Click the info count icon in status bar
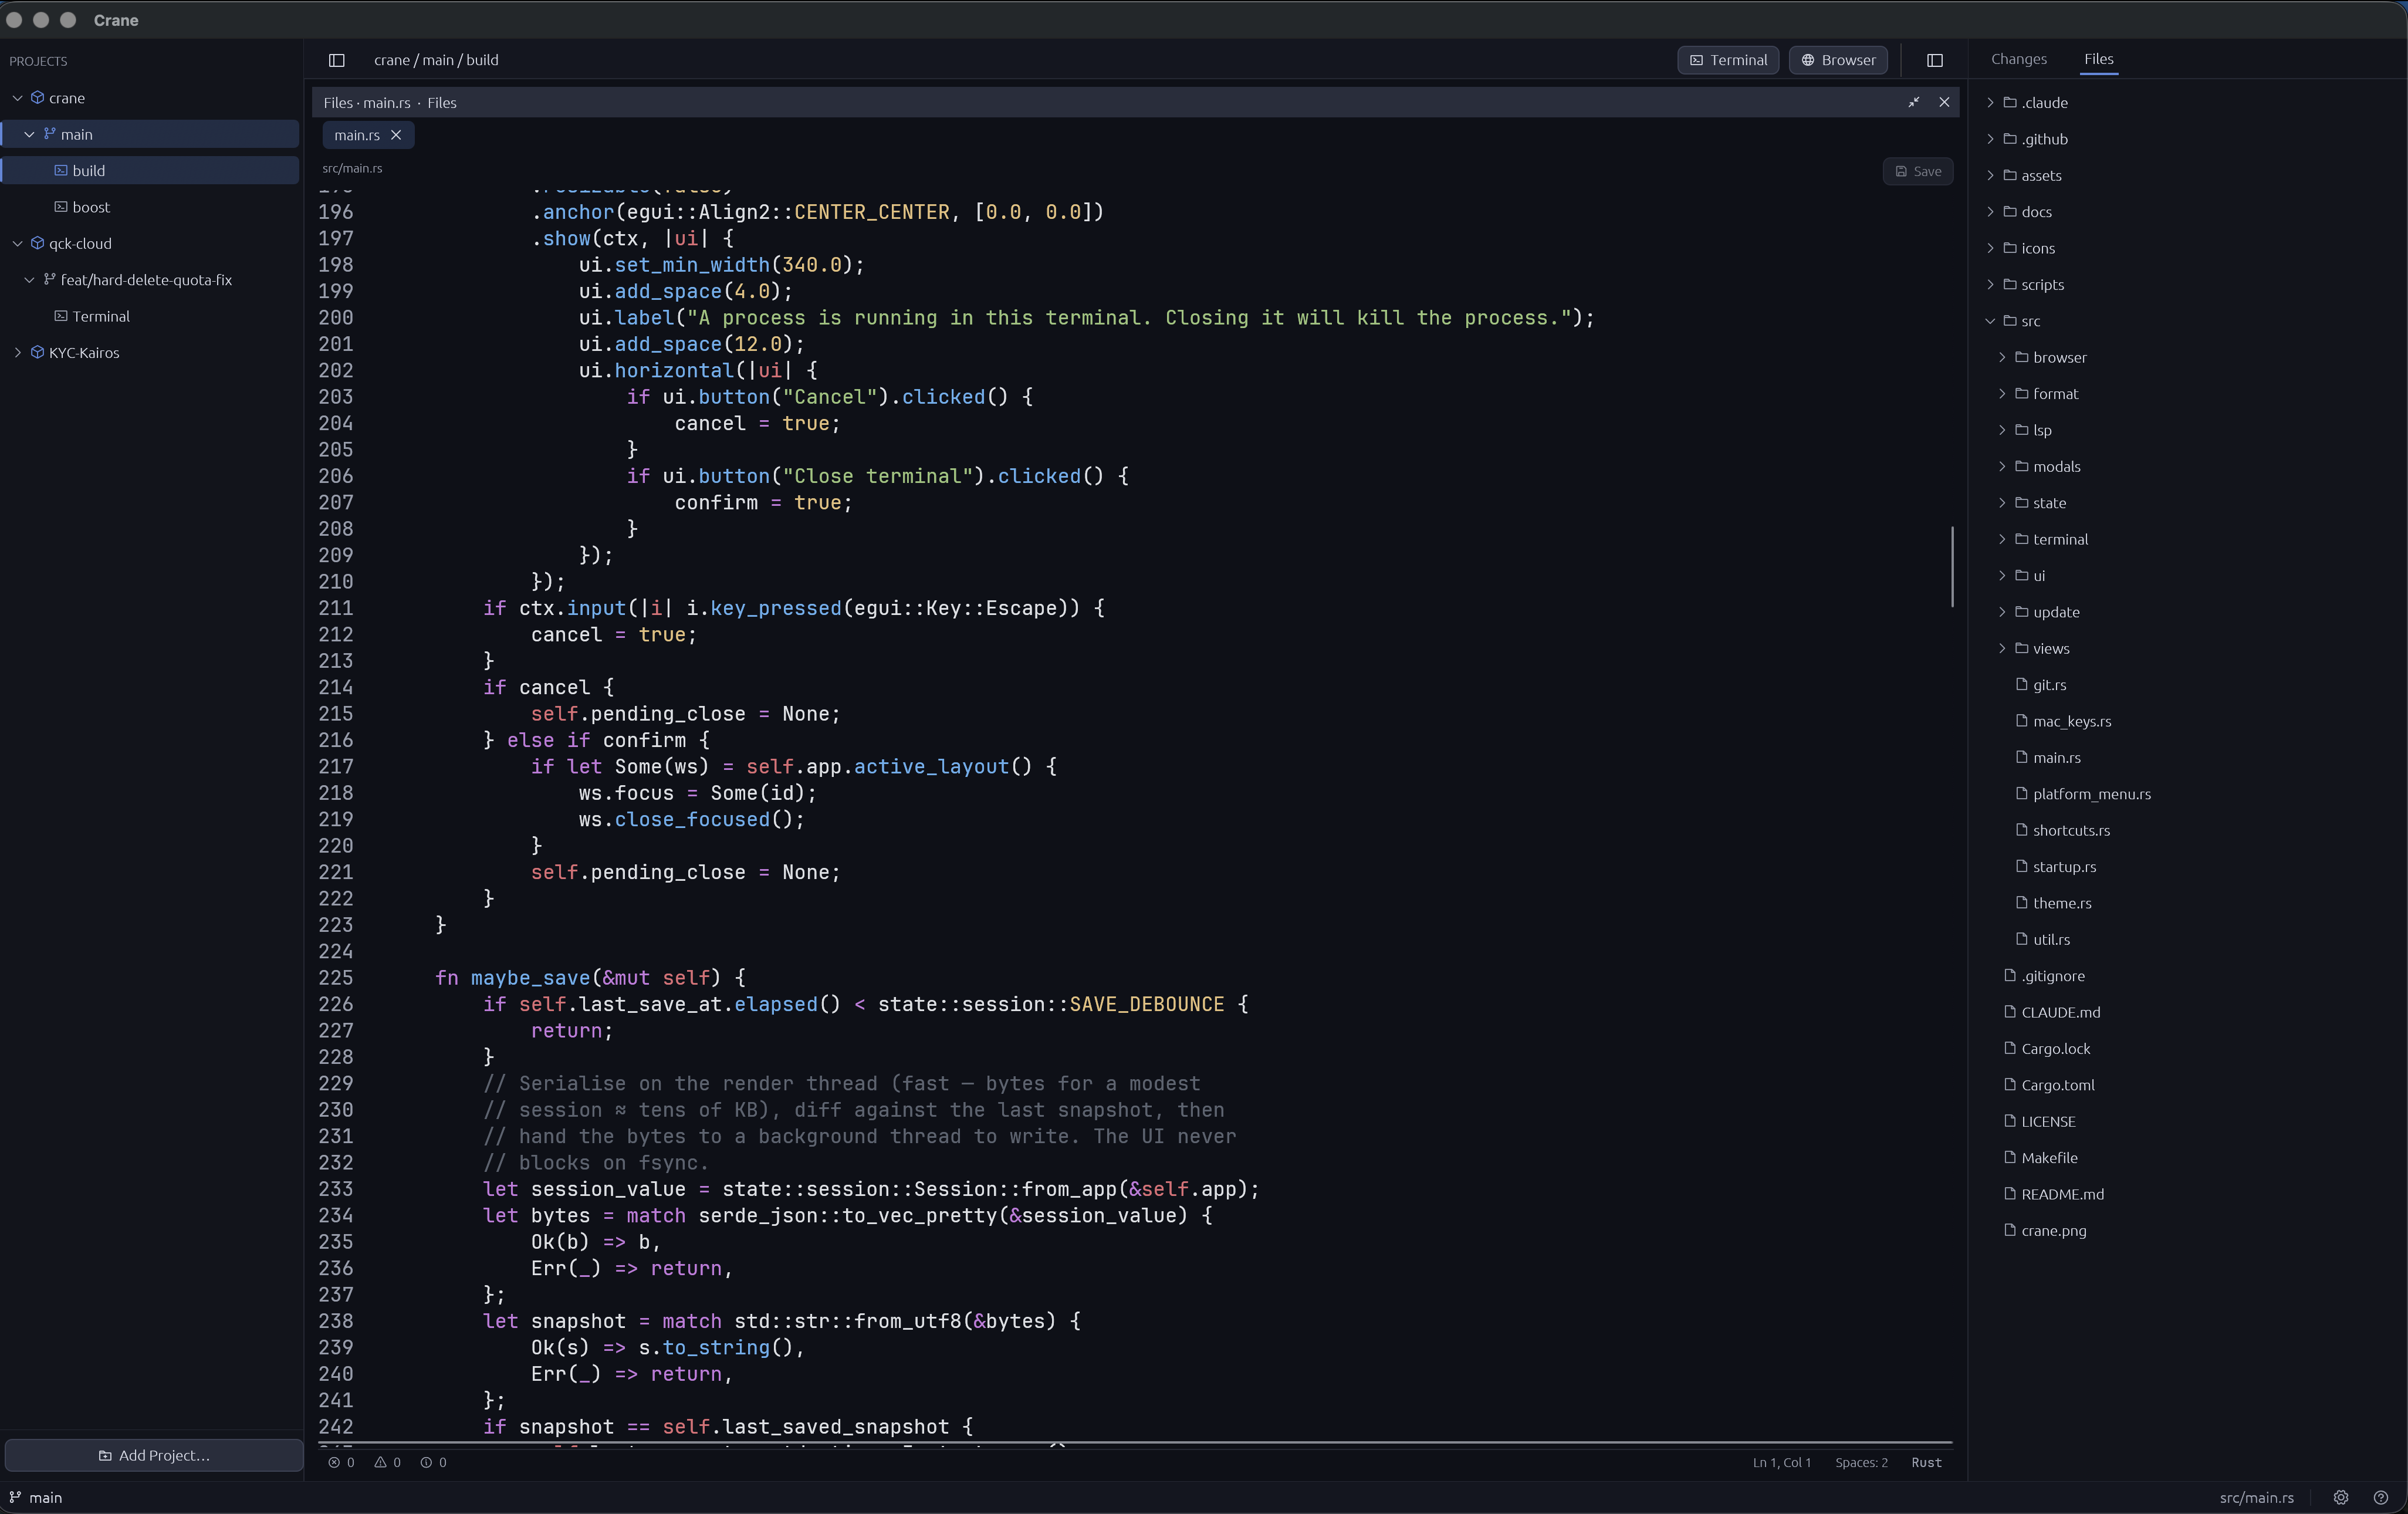This screenshot has width=2408, height=1514. (x=426, y=1462)
